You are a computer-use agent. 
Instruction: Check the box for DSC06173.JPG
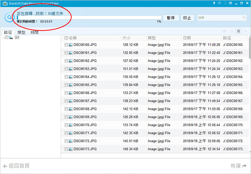[x=66, y=149]
